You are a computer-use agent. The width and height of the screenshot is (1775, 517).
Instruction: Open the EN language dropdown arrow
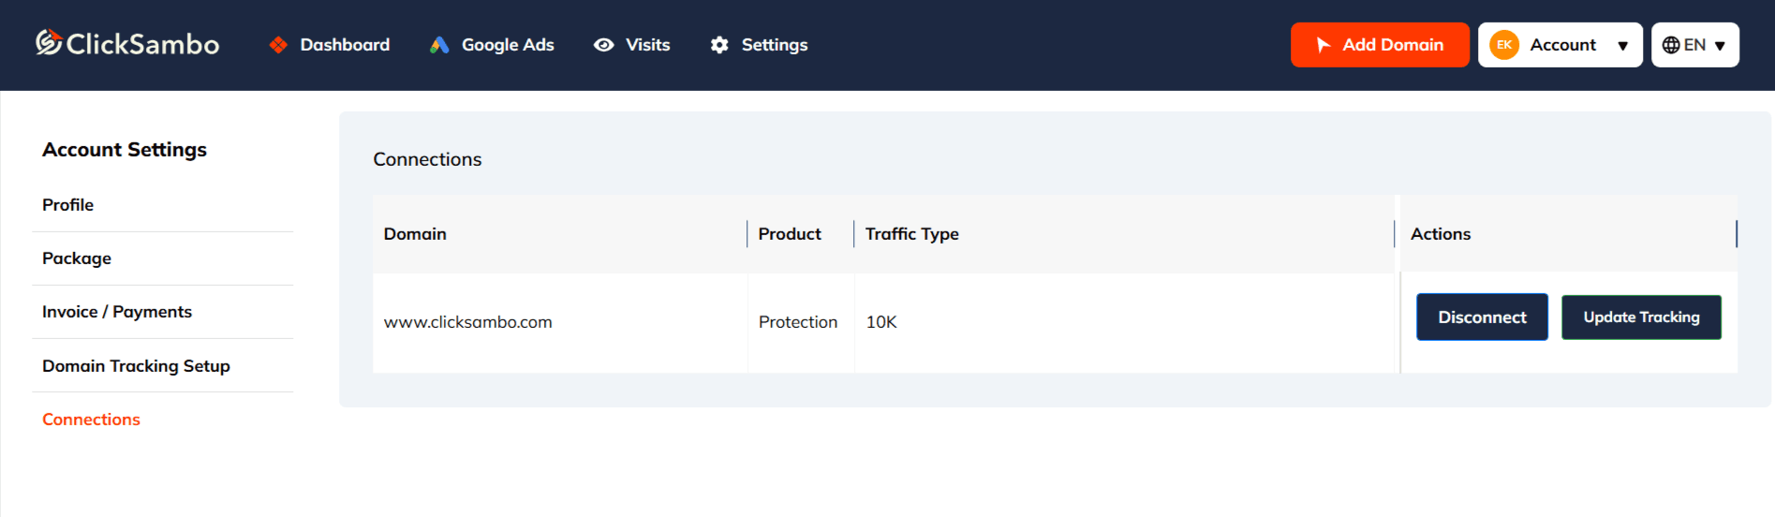coord(1720,46)
